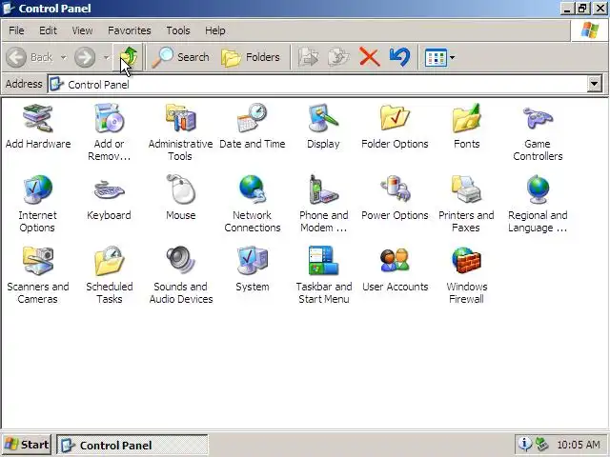Click the information tray icon

(524, 444)
